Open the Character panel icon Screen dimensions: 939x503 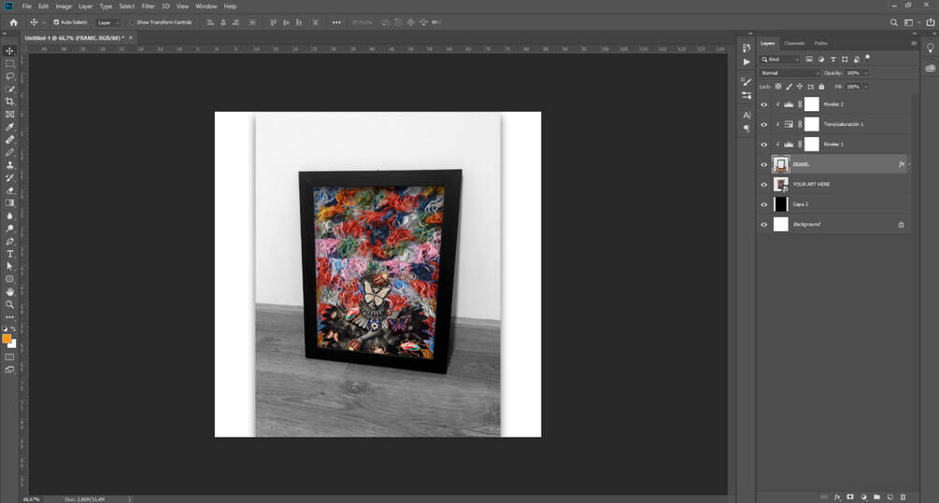[747, 115]
